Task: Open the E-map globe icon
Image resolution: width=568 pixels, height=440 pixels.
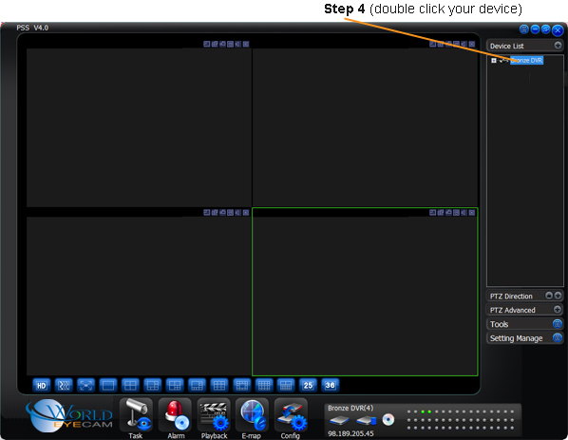Action: point(252,414)
